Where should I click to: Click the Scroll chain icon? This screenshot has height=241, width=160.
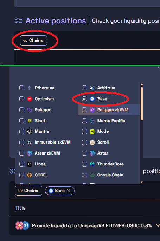92,143
